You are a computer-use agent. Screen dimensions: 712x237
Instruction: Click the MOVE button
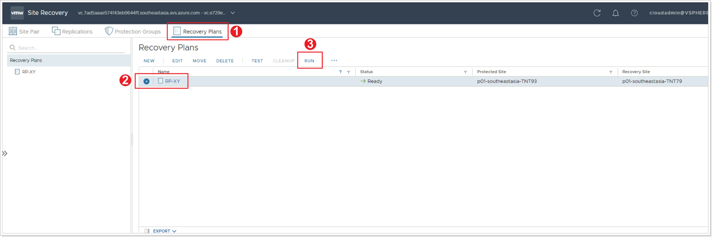(199, 61)
